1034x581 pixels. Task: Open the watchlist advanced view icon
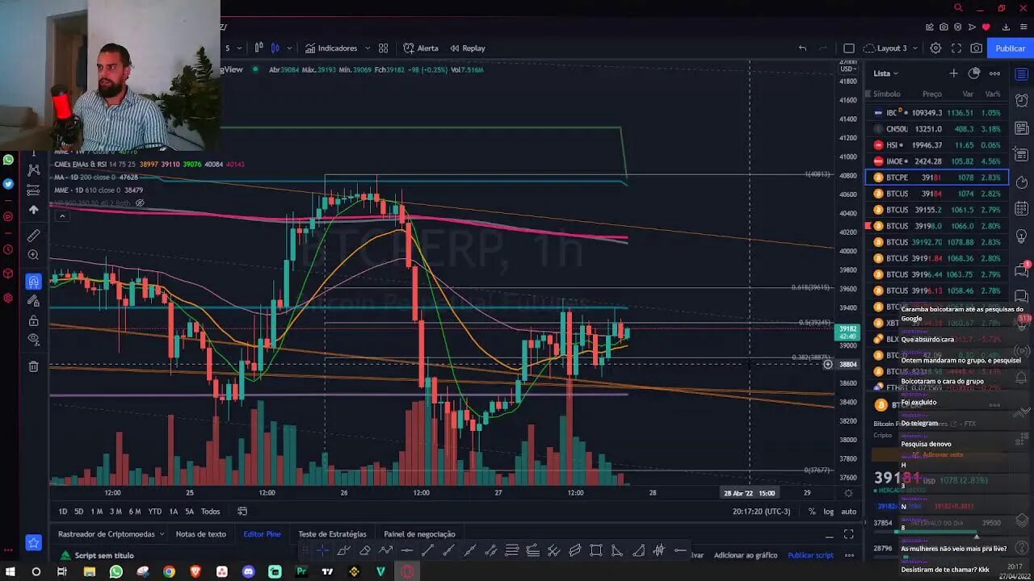tap(974, 73)
